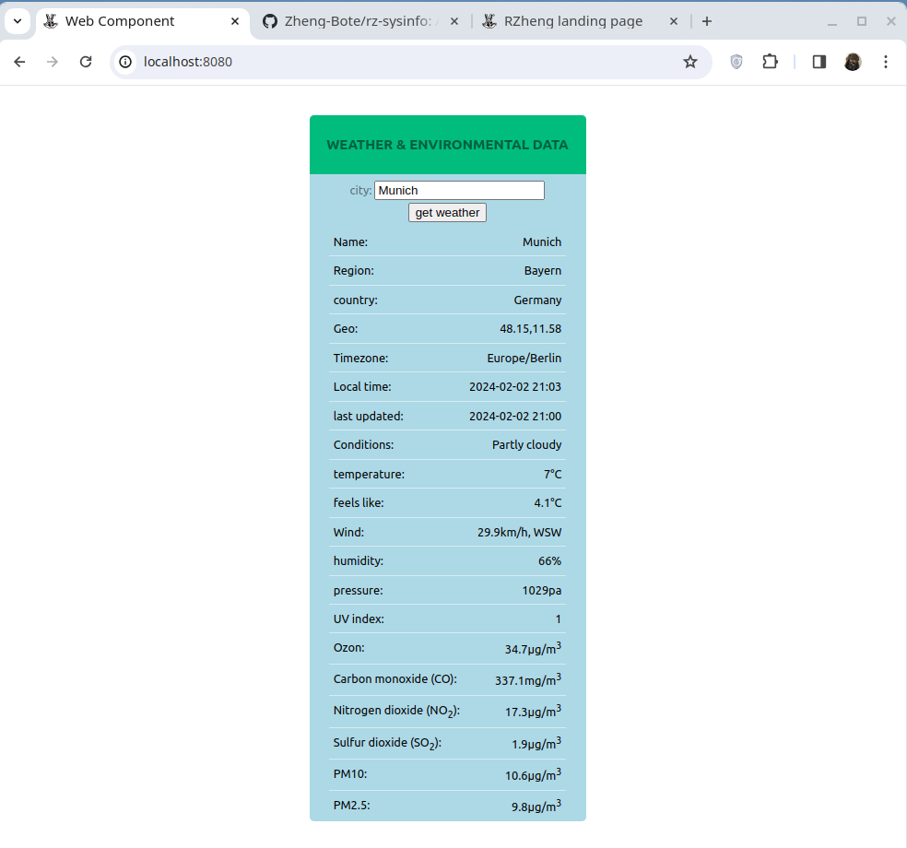Image resolution: width=907 pixels, height=848 pixels.
Task: Click the Timezone: label
Action: (360, 358)
